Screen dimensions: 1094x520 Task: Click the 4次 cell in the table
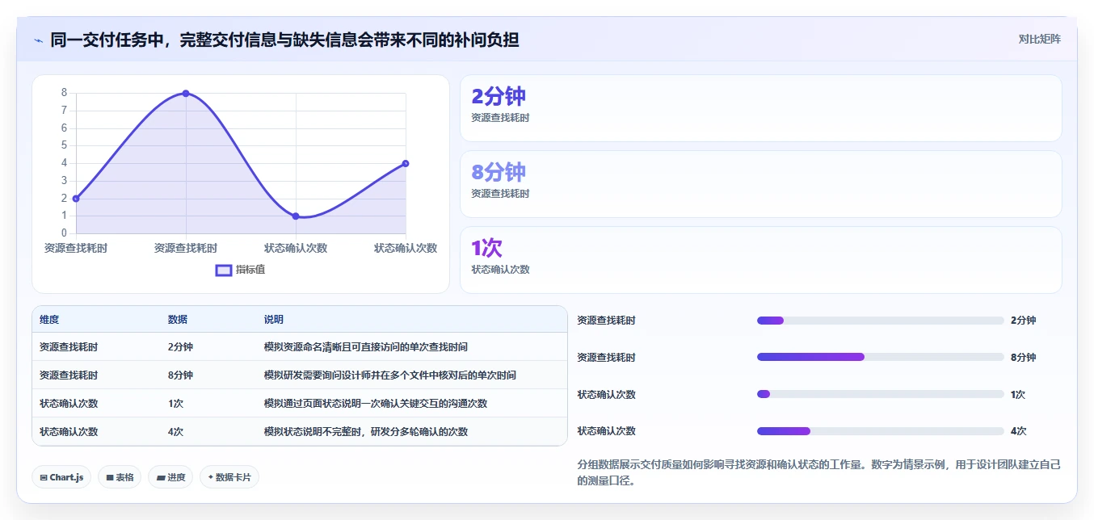tap(175, 432)
